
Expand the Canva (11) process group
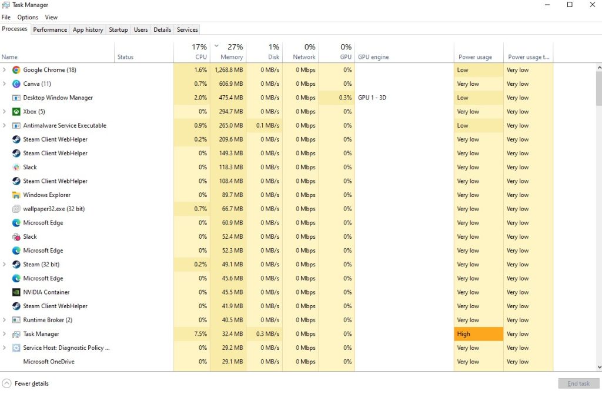click(x=4, y=84)
